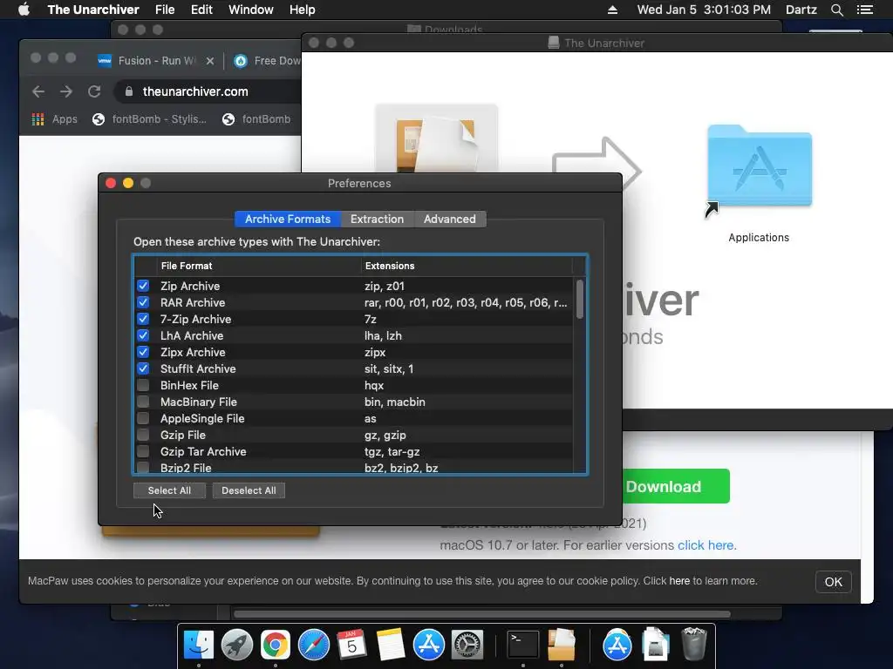Viewport: 893px width, 669px height.
Task: Open Window menu
Action: pyautogui.click(x=251, y=10)
